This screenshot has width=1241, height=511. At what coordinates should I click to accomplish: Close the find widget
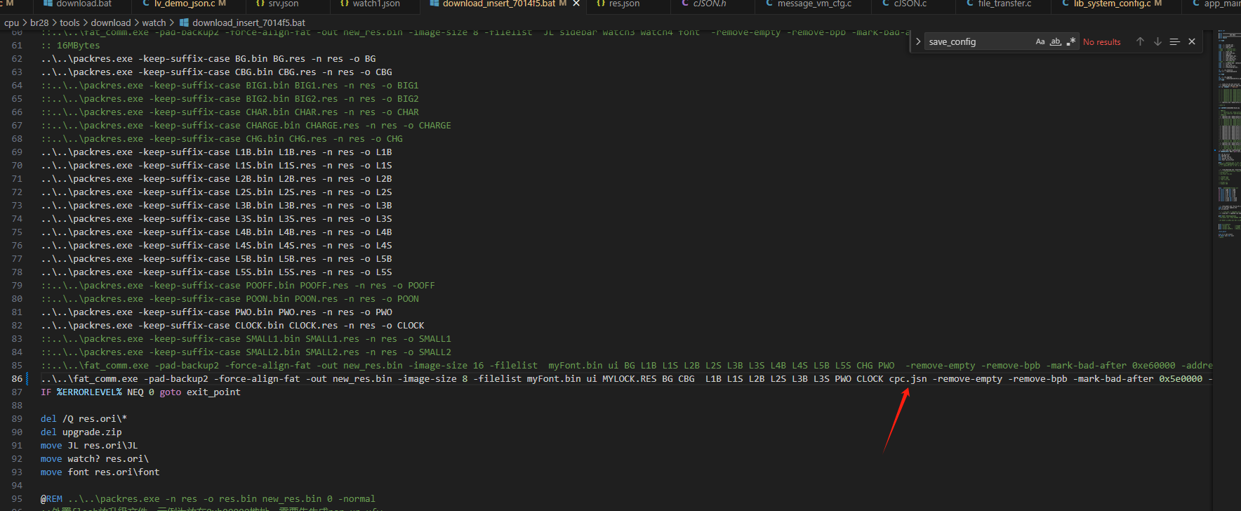tap(1192, 42)
